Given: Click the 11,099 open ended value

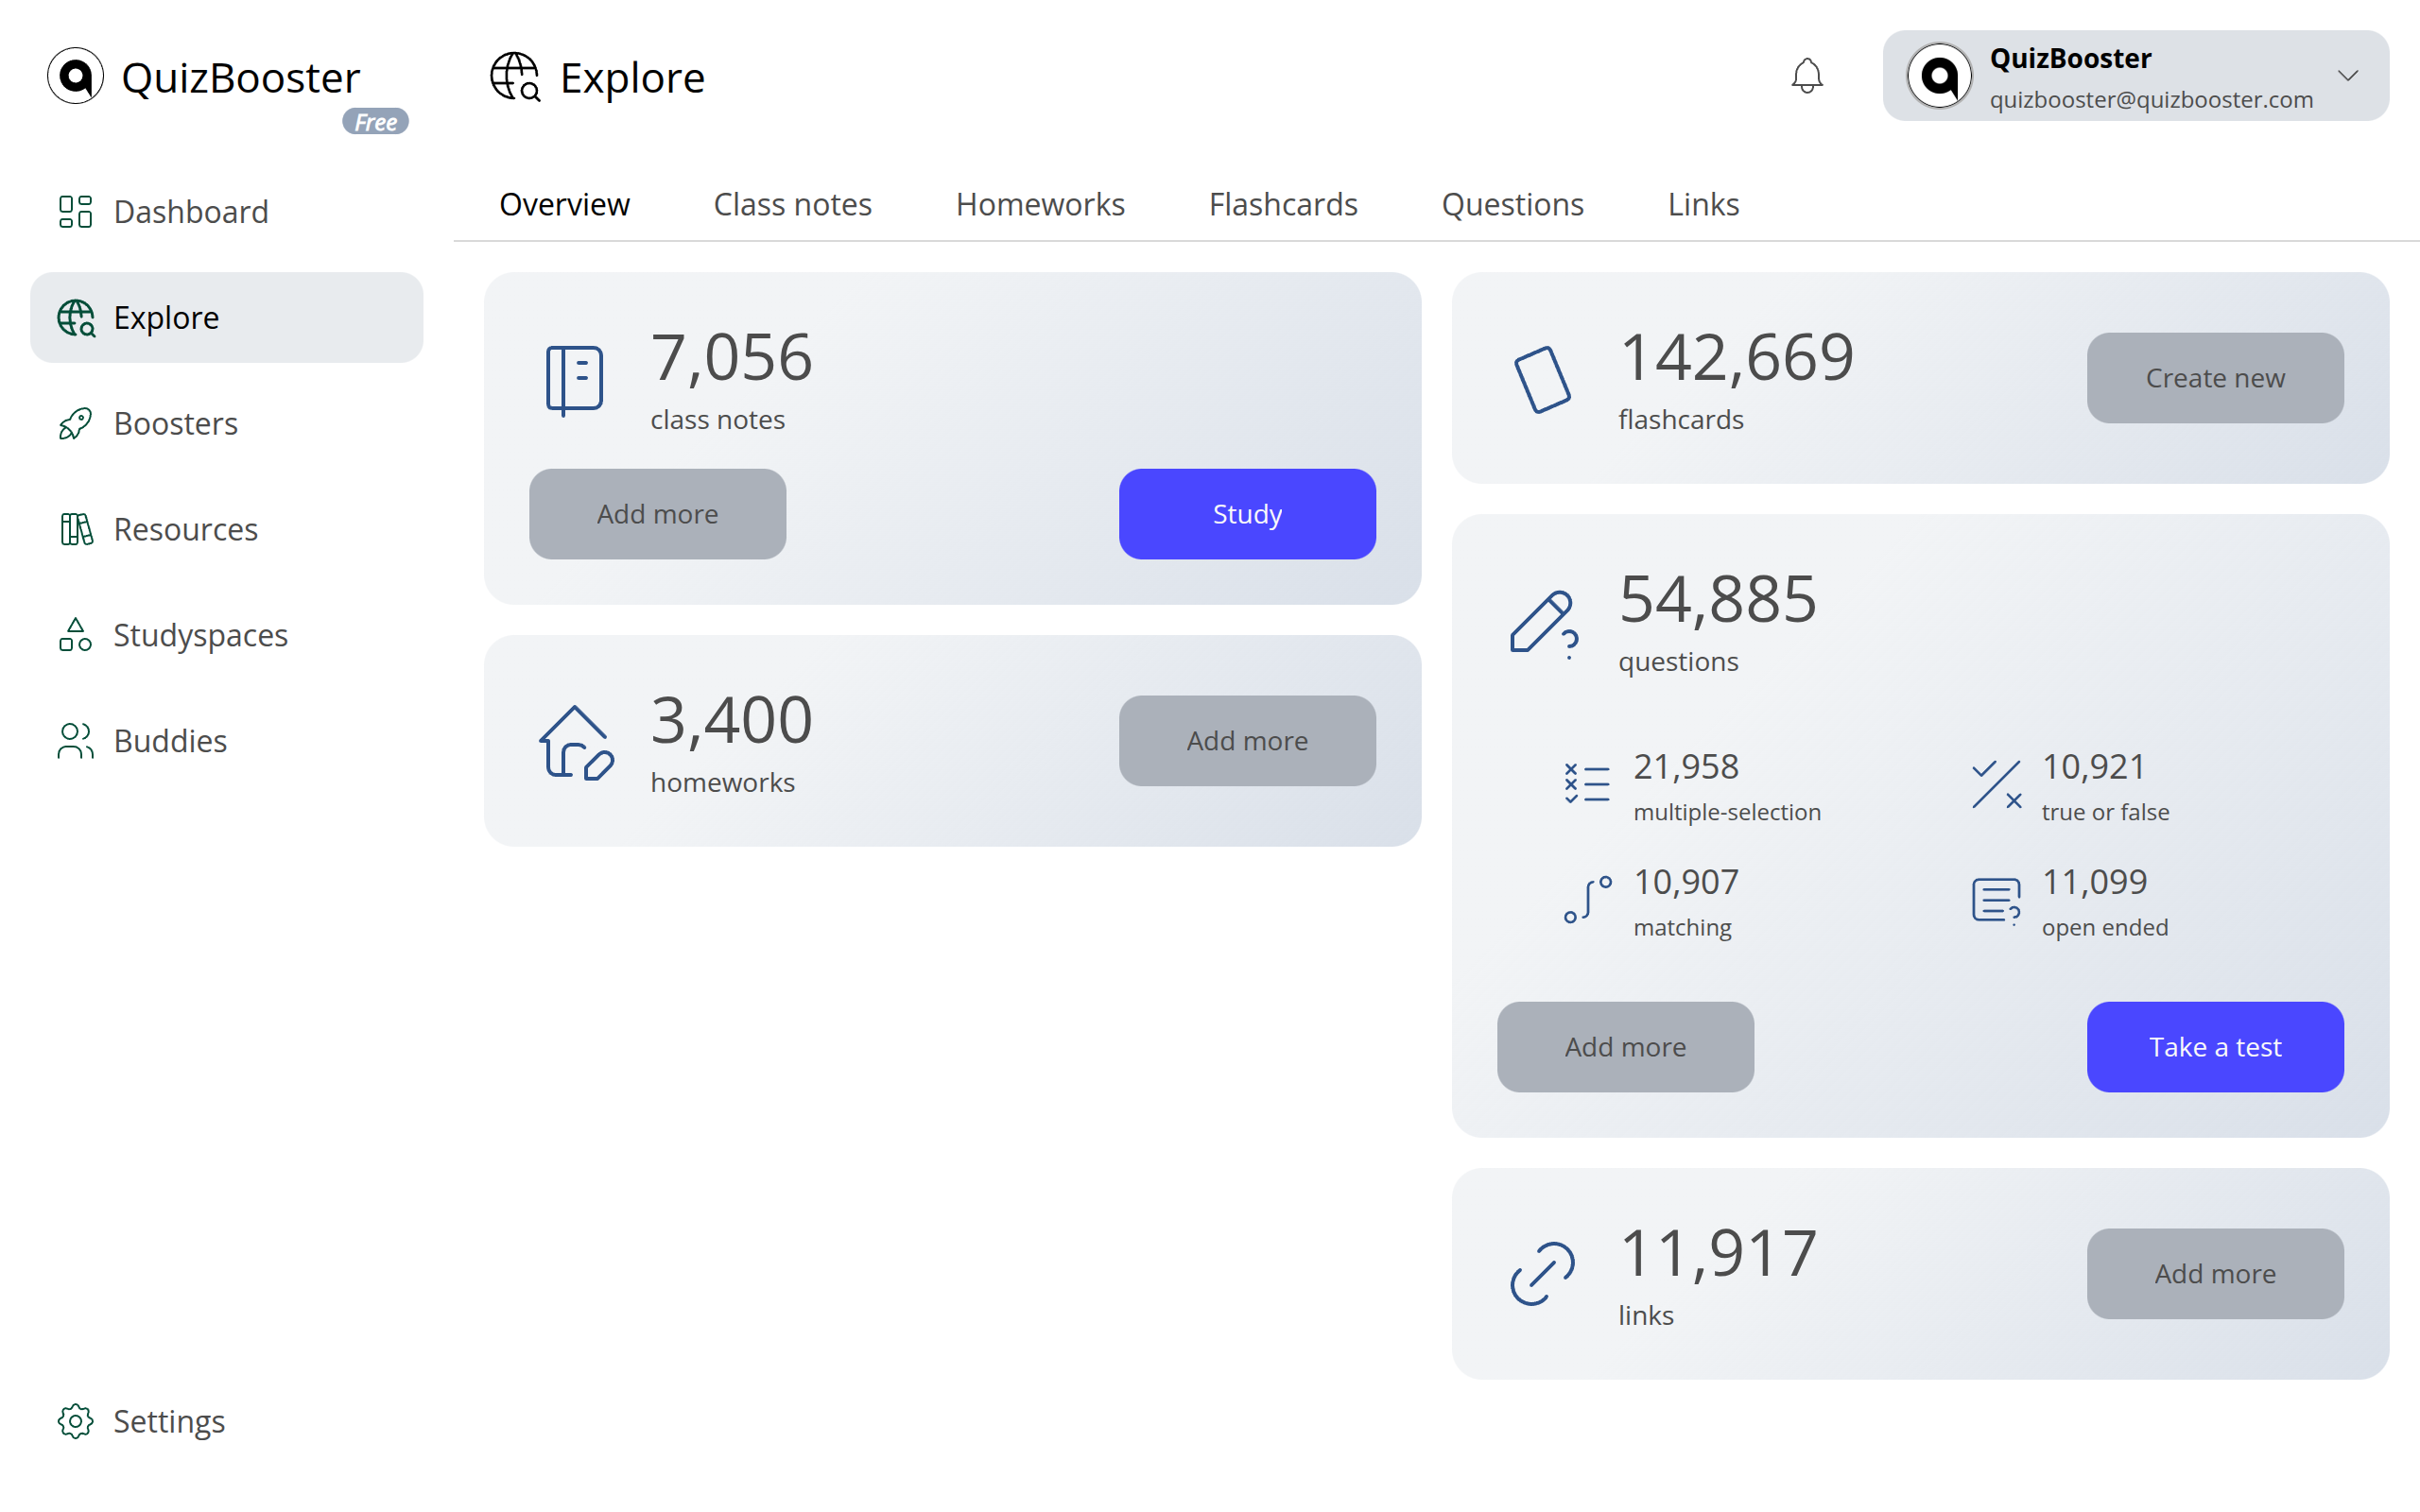Looking at the screenshot, I should coord(2094,882).
